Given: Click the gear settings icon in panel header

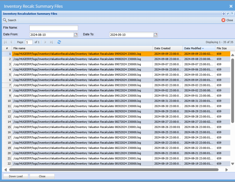Looking at the screenshot, I should [224, 14].
